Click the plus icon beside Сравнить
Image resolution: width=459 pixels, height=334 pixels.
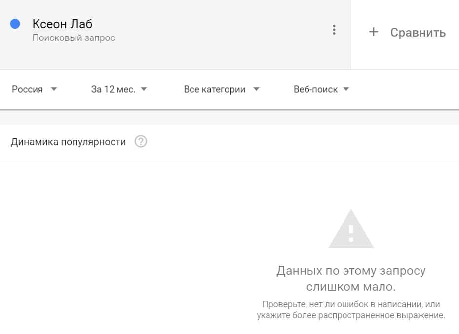[x=373, y=32]
